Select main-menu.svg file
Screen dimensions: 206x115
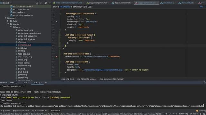(25, 57)
